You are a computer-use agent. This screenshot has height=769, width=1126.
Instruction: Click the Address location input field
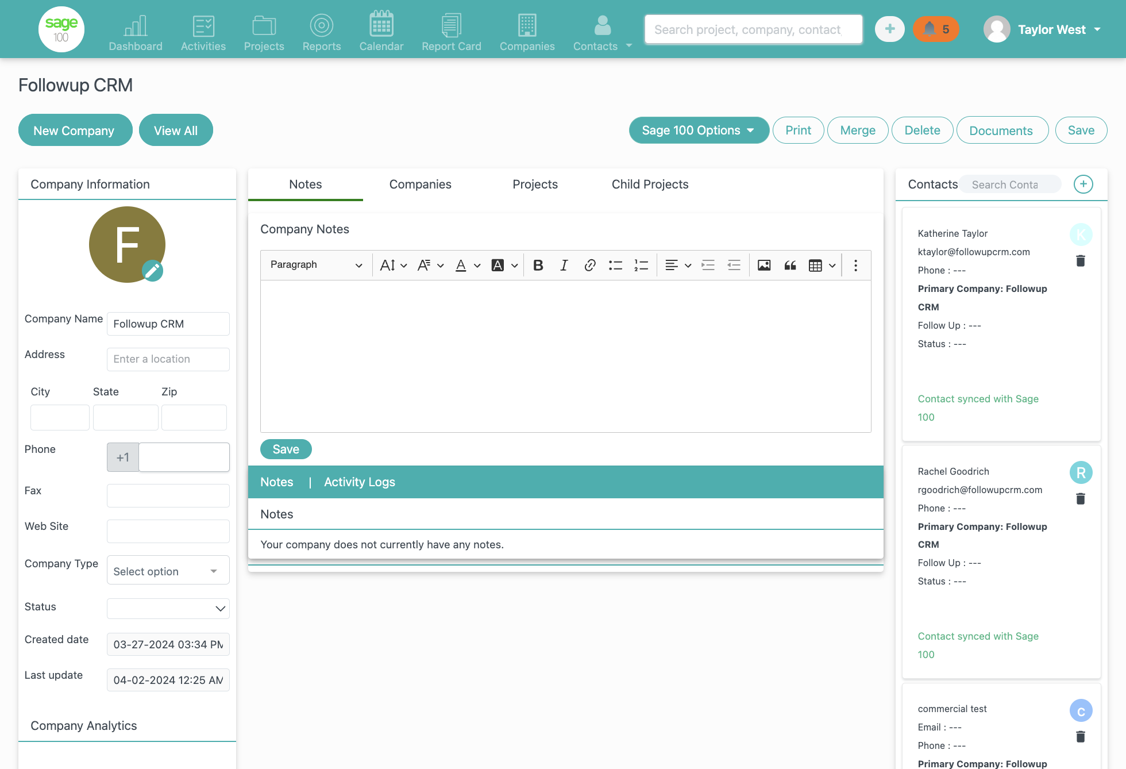click(168, 359)
